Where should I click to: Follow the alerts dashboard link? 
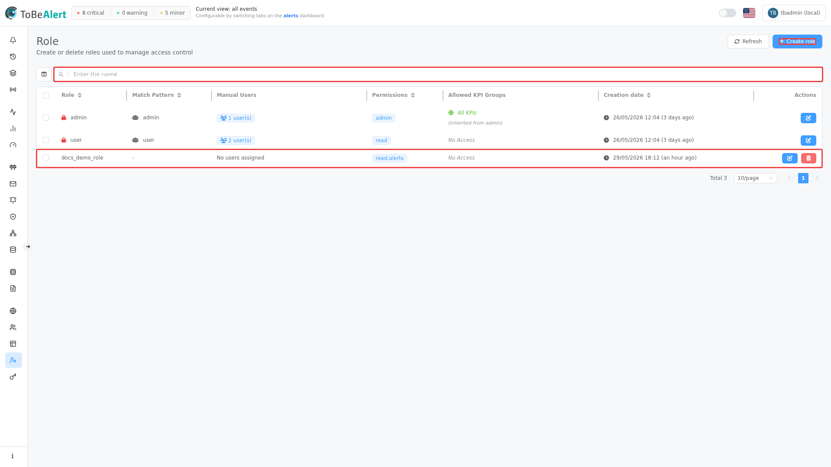pos(290,16)
